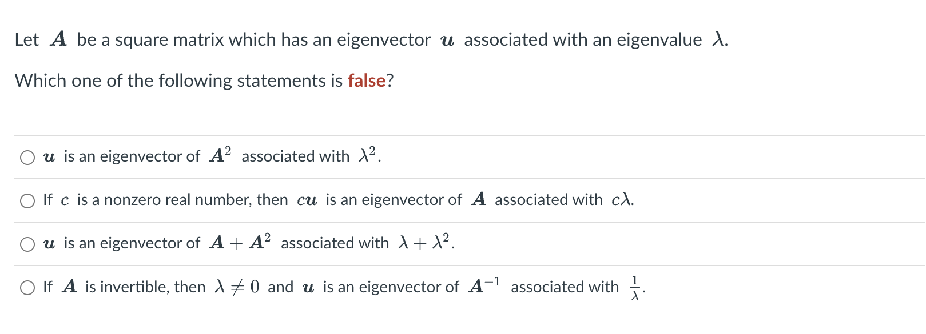Choose the radio button for the cu, cλ statement
This screenshot has width=926, height=334.
tap(27, 201)
